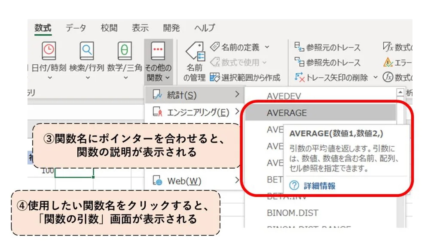Choose AVERAGE from the function list
The width and height of the screenshot is (440, 247).
point(321,113)
